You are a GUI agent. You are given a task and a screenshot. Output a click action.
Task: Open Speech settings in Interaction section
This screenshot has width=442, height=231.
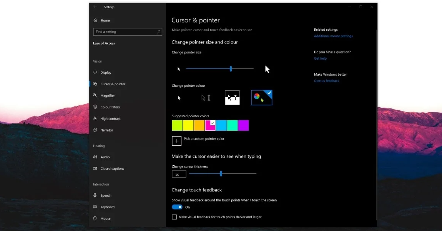click(x=106, y=196)
